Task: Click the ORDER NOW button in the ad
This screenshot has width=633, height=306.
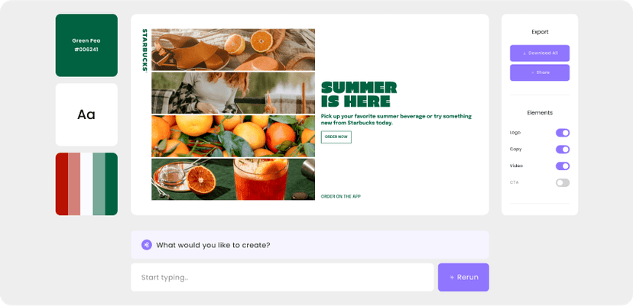Action: (336, 137)
